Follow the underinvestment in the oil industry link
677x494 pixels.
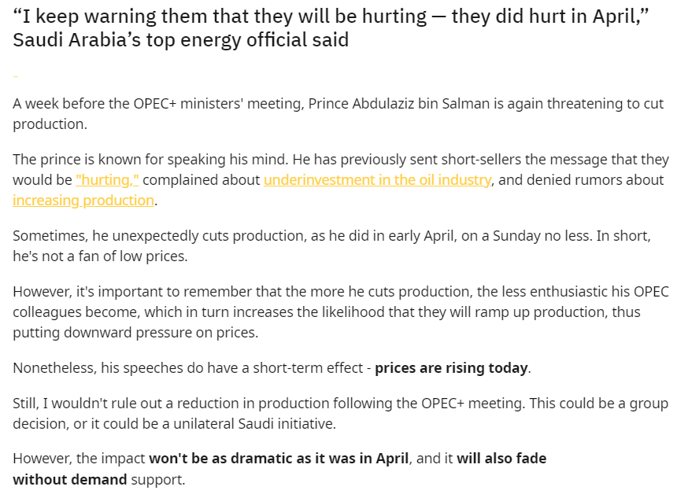pyautogui.click(x=378, y=179)
